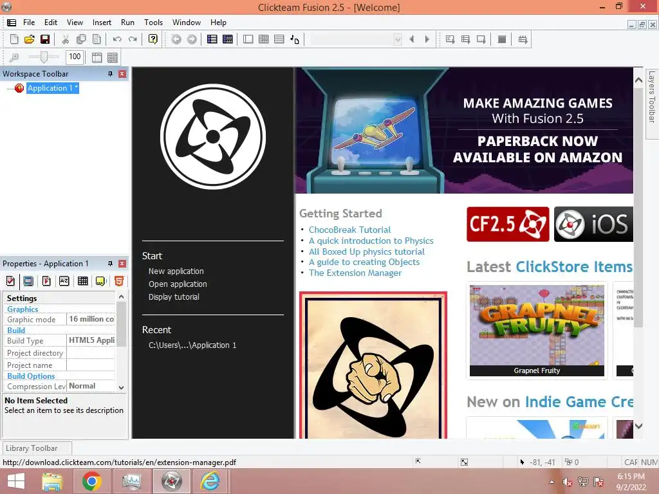Screen dimensions: 659x494
Task: Open Window properties tab icon
Action: click(28, 281)
